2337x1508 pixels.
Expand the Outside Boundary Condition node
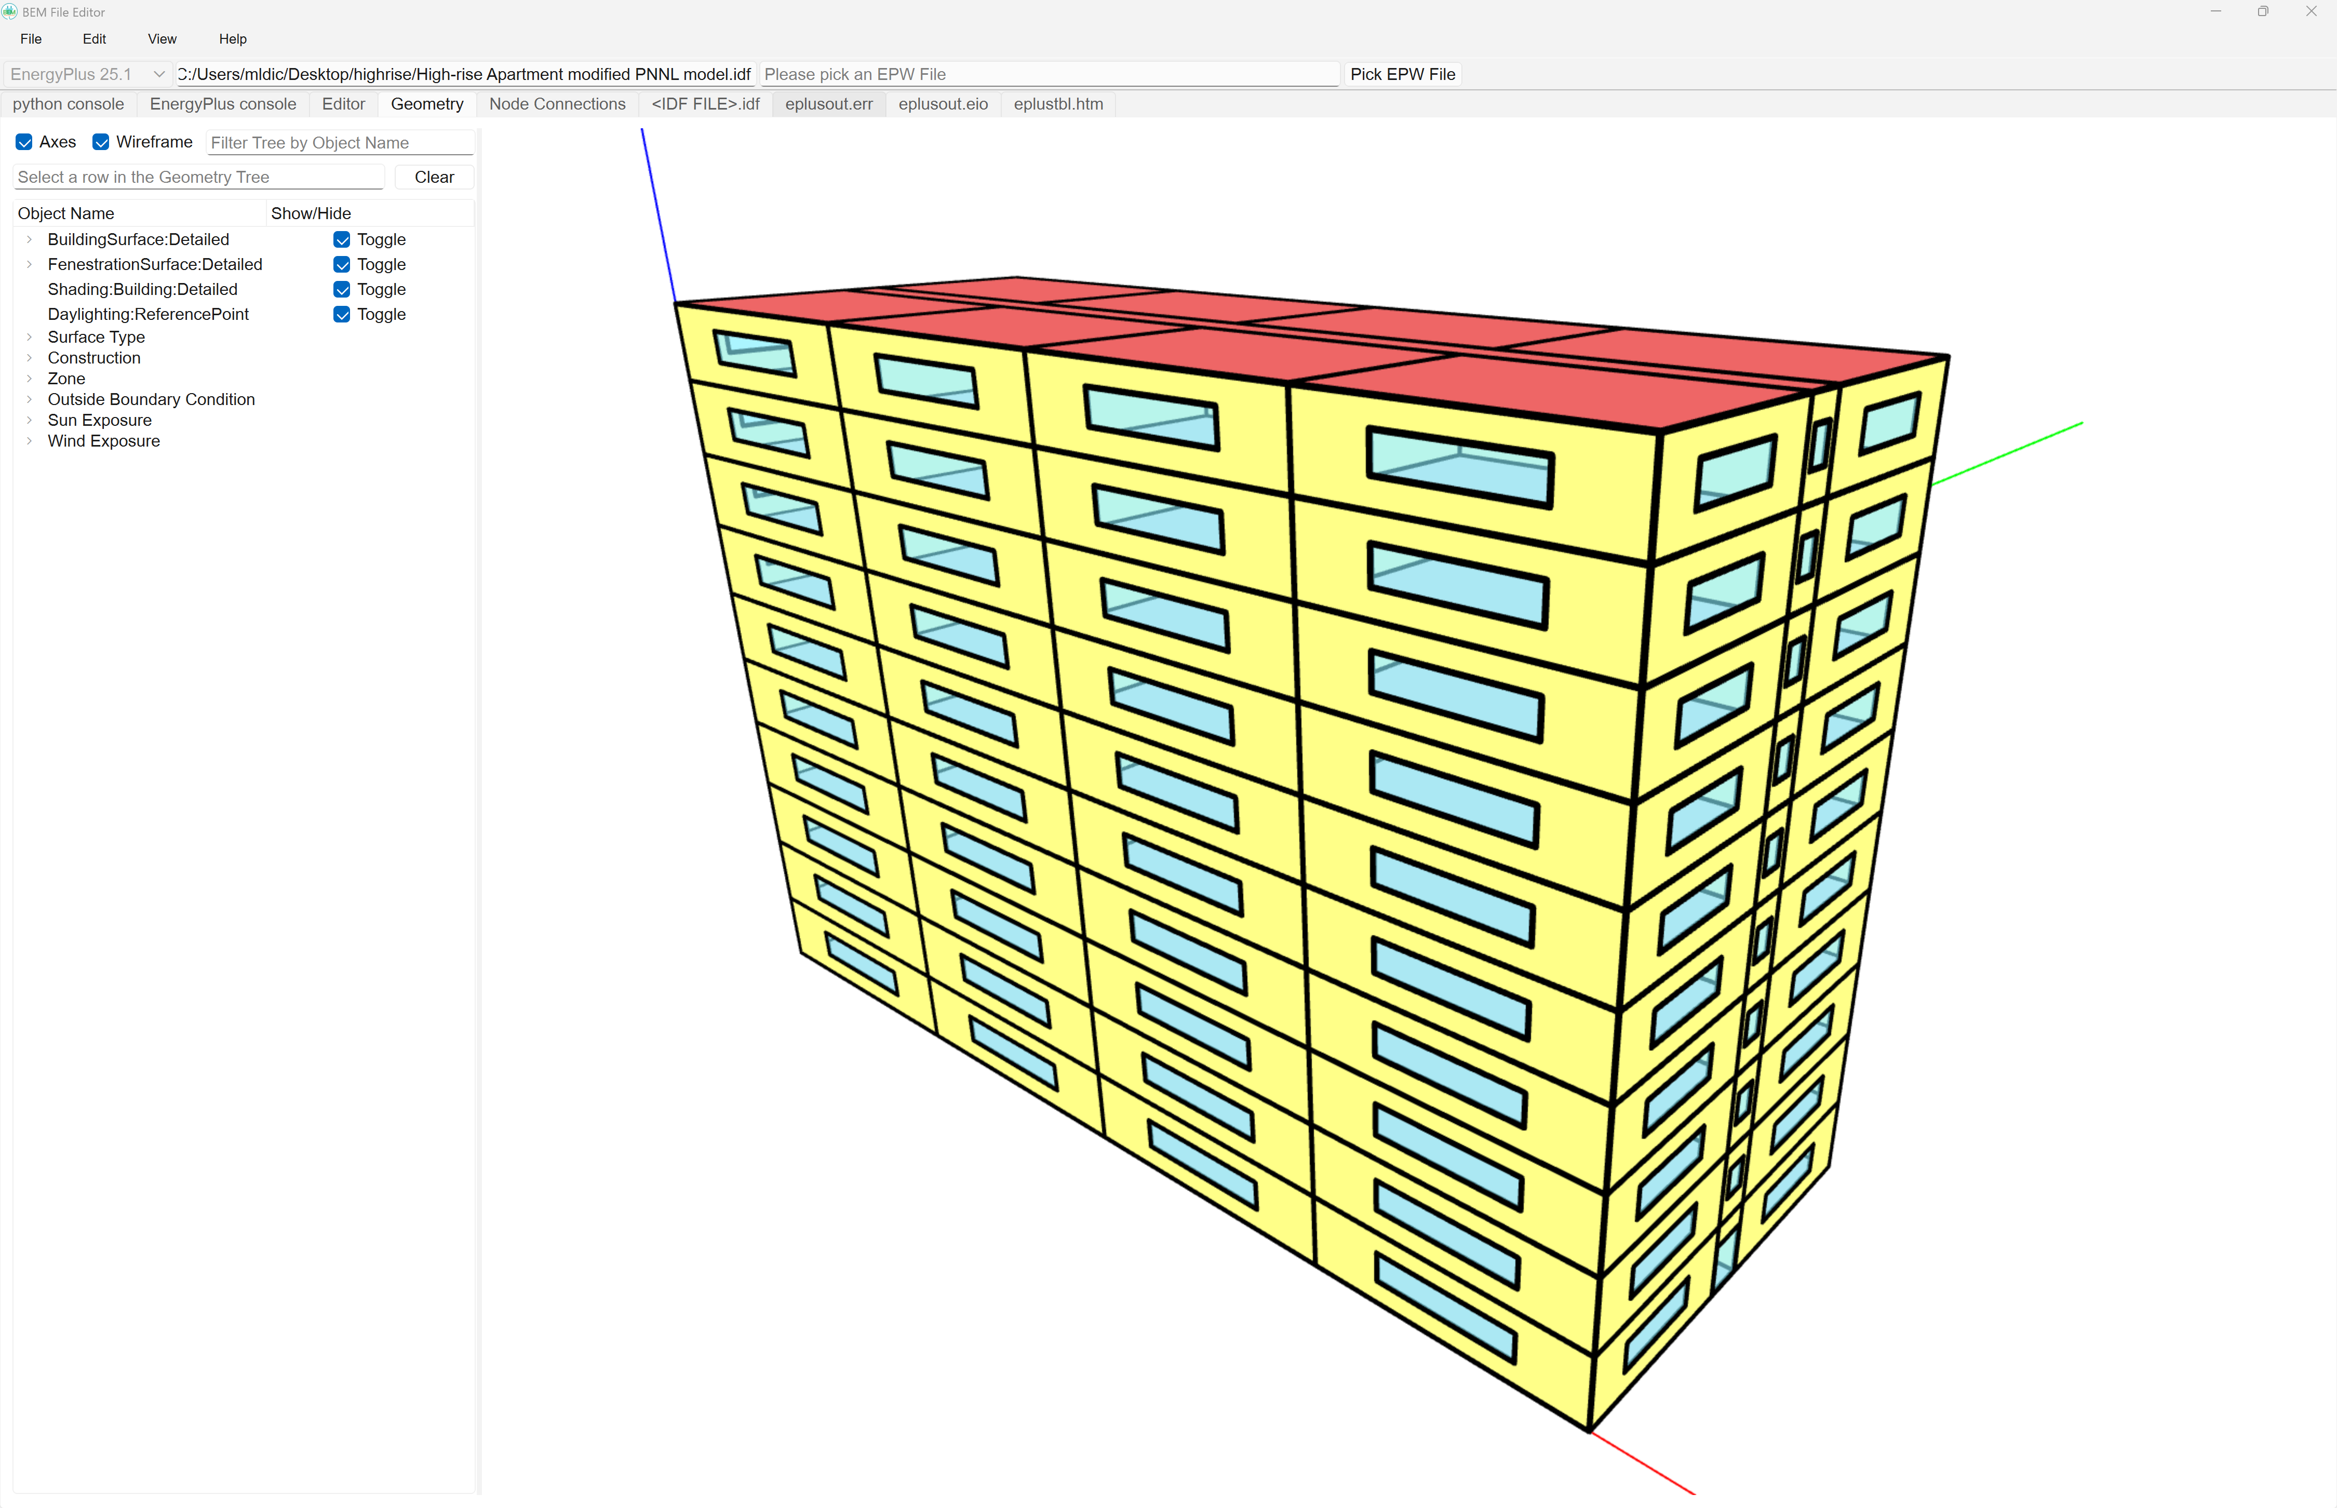click(30, 399)
